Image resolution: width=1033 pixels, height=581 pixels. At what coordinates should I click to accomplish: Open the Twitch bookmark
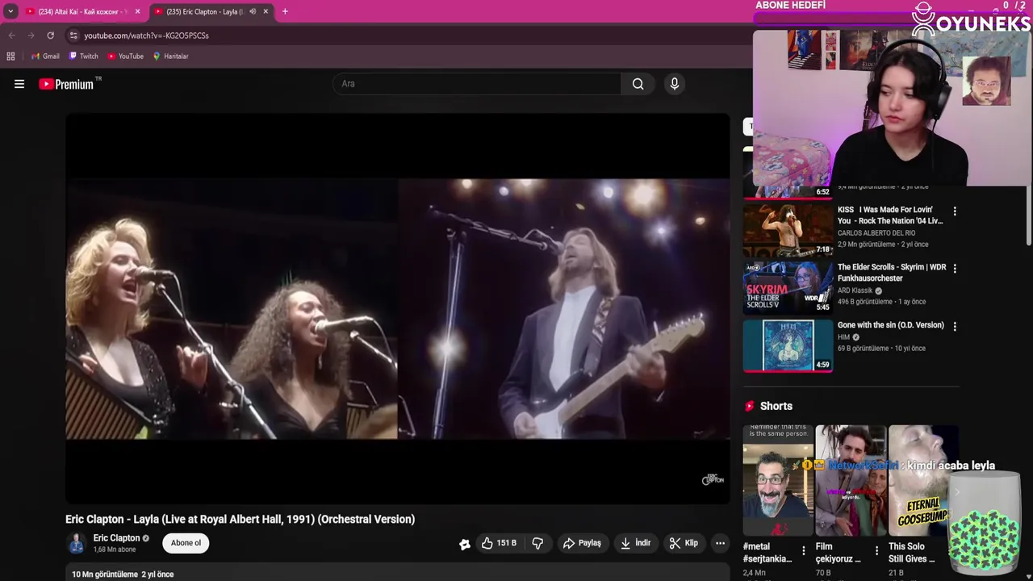coord(84,56)
